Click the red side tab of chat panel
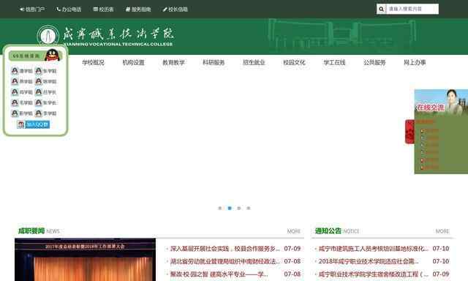This screenshot has width=468, height=281. click(x=409, y=132)
